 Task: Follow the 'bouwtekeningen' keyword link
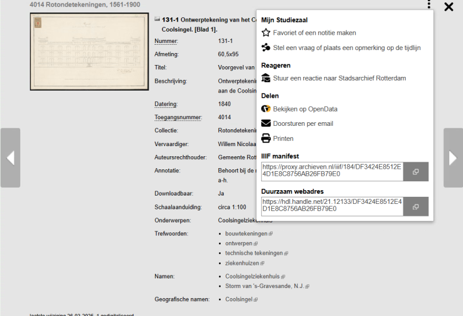pyautogui.click(x=246, y=234)
